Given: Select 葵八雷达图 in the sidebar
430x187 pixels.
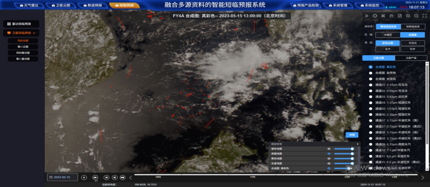Looking at the screenshot, I should 23,59.
